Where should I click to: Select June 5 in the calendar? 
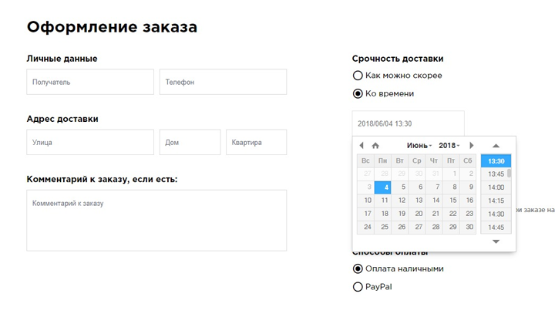(399, 187)
